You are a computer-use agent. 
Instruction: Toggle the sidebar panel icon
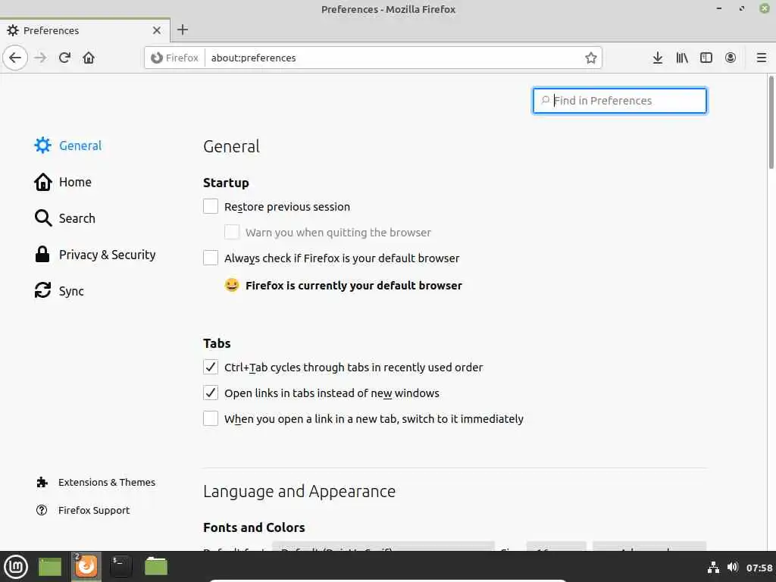tap(706, 58)
